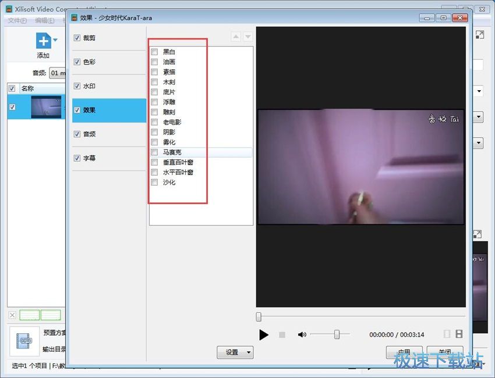Open the second dropdown arrow on right panel
This screenshot has width=495, height=378.
(479, 117)
